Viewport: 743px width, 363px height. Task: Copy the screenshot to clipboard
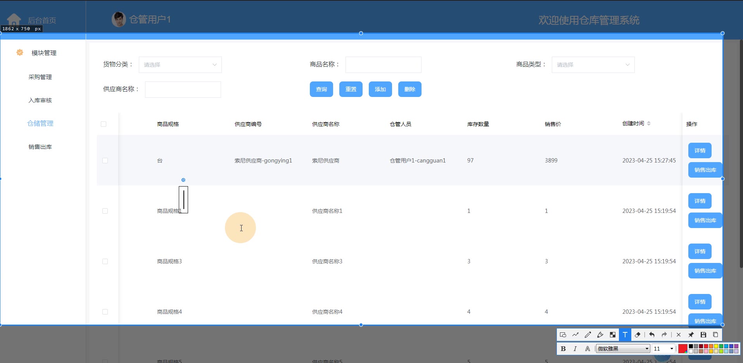(716, 335)
